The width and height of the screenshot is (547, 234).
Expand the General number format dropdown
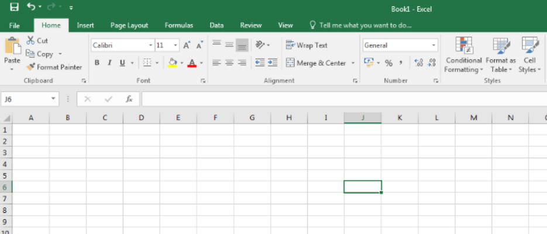(x=434, y=46)
